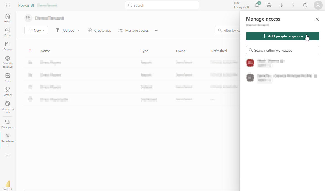Click Add people or groups button
Image resolution: width=325 pixels, height=191 pixels.
tap(283, 36)
